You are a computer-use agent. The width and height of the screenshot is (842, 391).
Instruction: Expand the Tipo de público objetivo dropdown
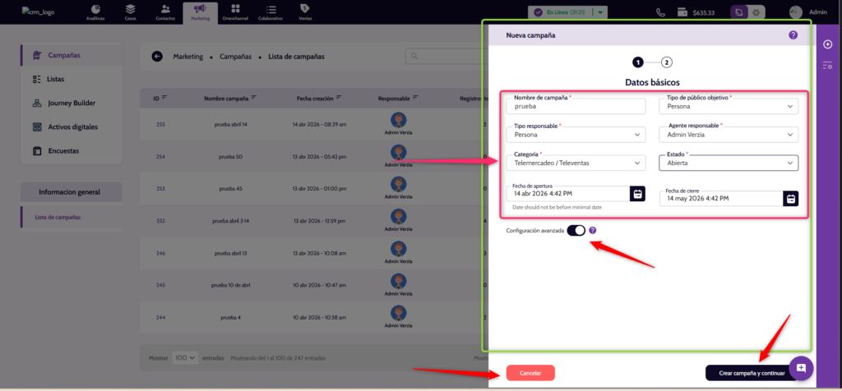[729, 106]
